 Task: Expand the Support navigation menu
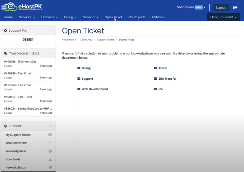[x=91, y=17]
